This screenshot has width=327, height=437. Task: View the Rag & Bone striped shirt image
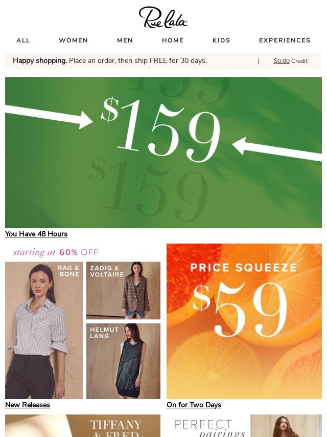click(x=44, y=330)
